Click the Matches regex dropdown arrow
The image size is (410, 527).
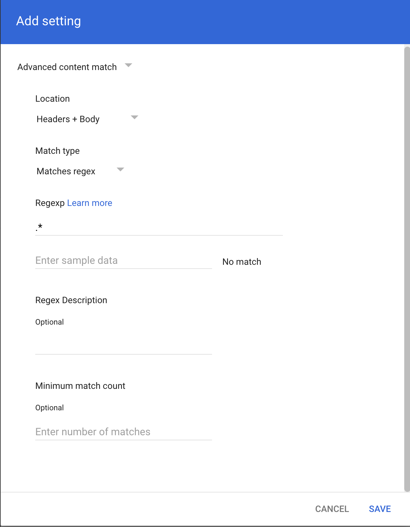tap(120, 170)
